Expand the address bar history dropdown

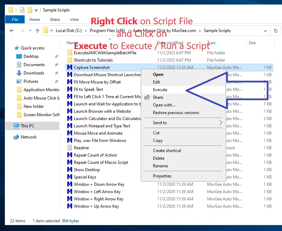tap(265, 31)
